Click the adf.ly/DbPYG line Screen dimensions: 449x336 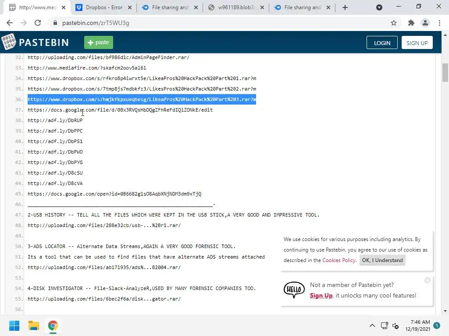55,162
